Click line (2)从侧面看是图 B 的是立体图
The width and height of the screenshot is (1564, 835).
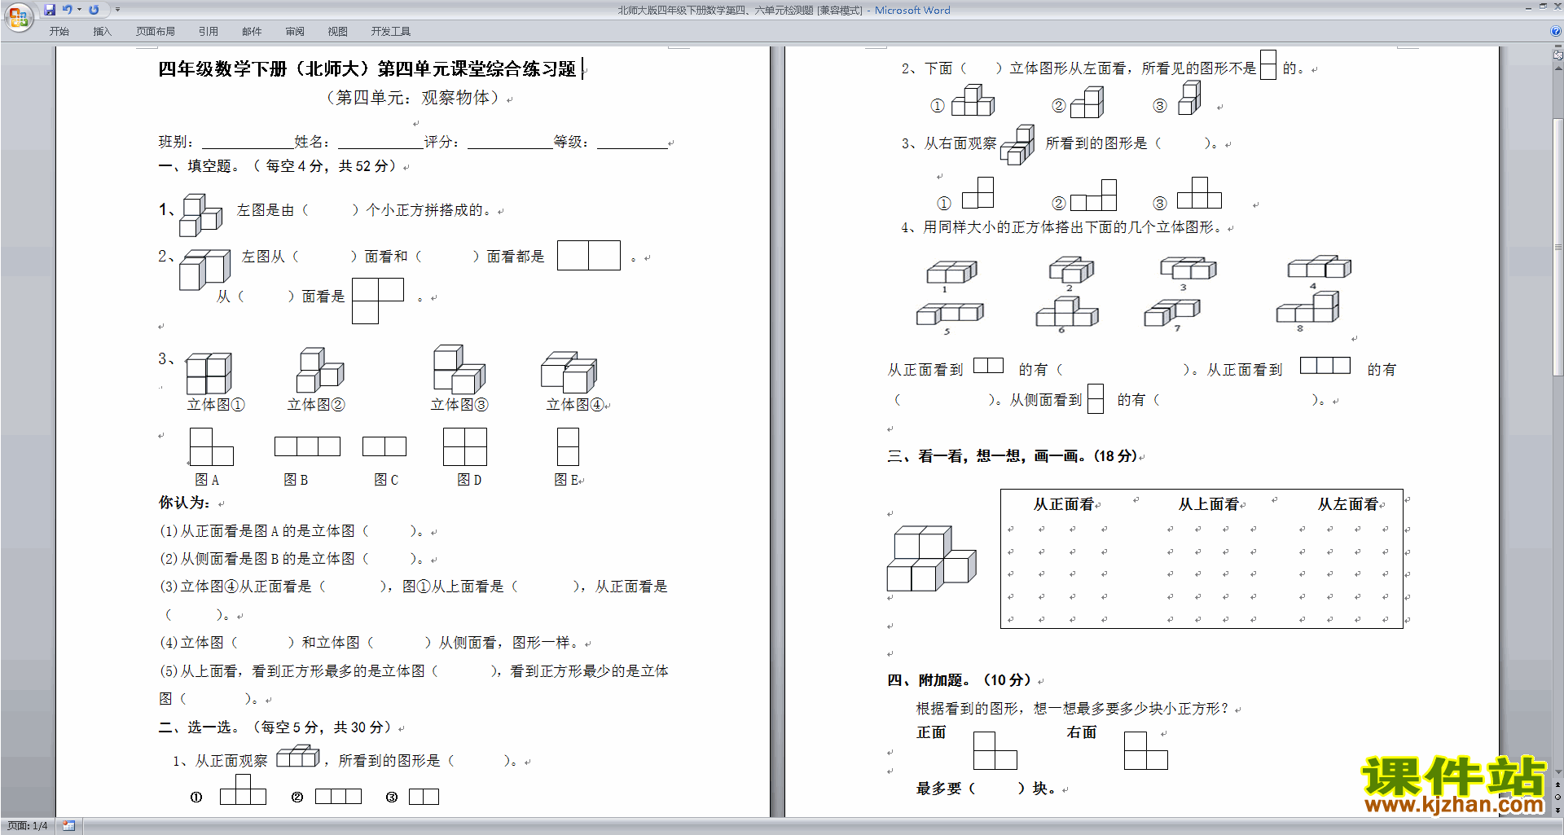tap(292, 559)
